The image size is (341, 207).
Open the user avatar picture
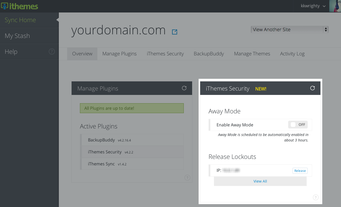[335, 6]
